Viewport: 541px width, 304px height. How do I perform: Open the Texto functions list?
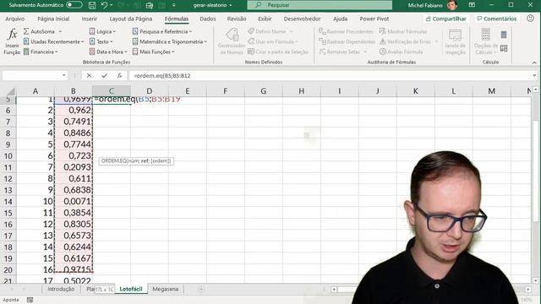point(101,41)
